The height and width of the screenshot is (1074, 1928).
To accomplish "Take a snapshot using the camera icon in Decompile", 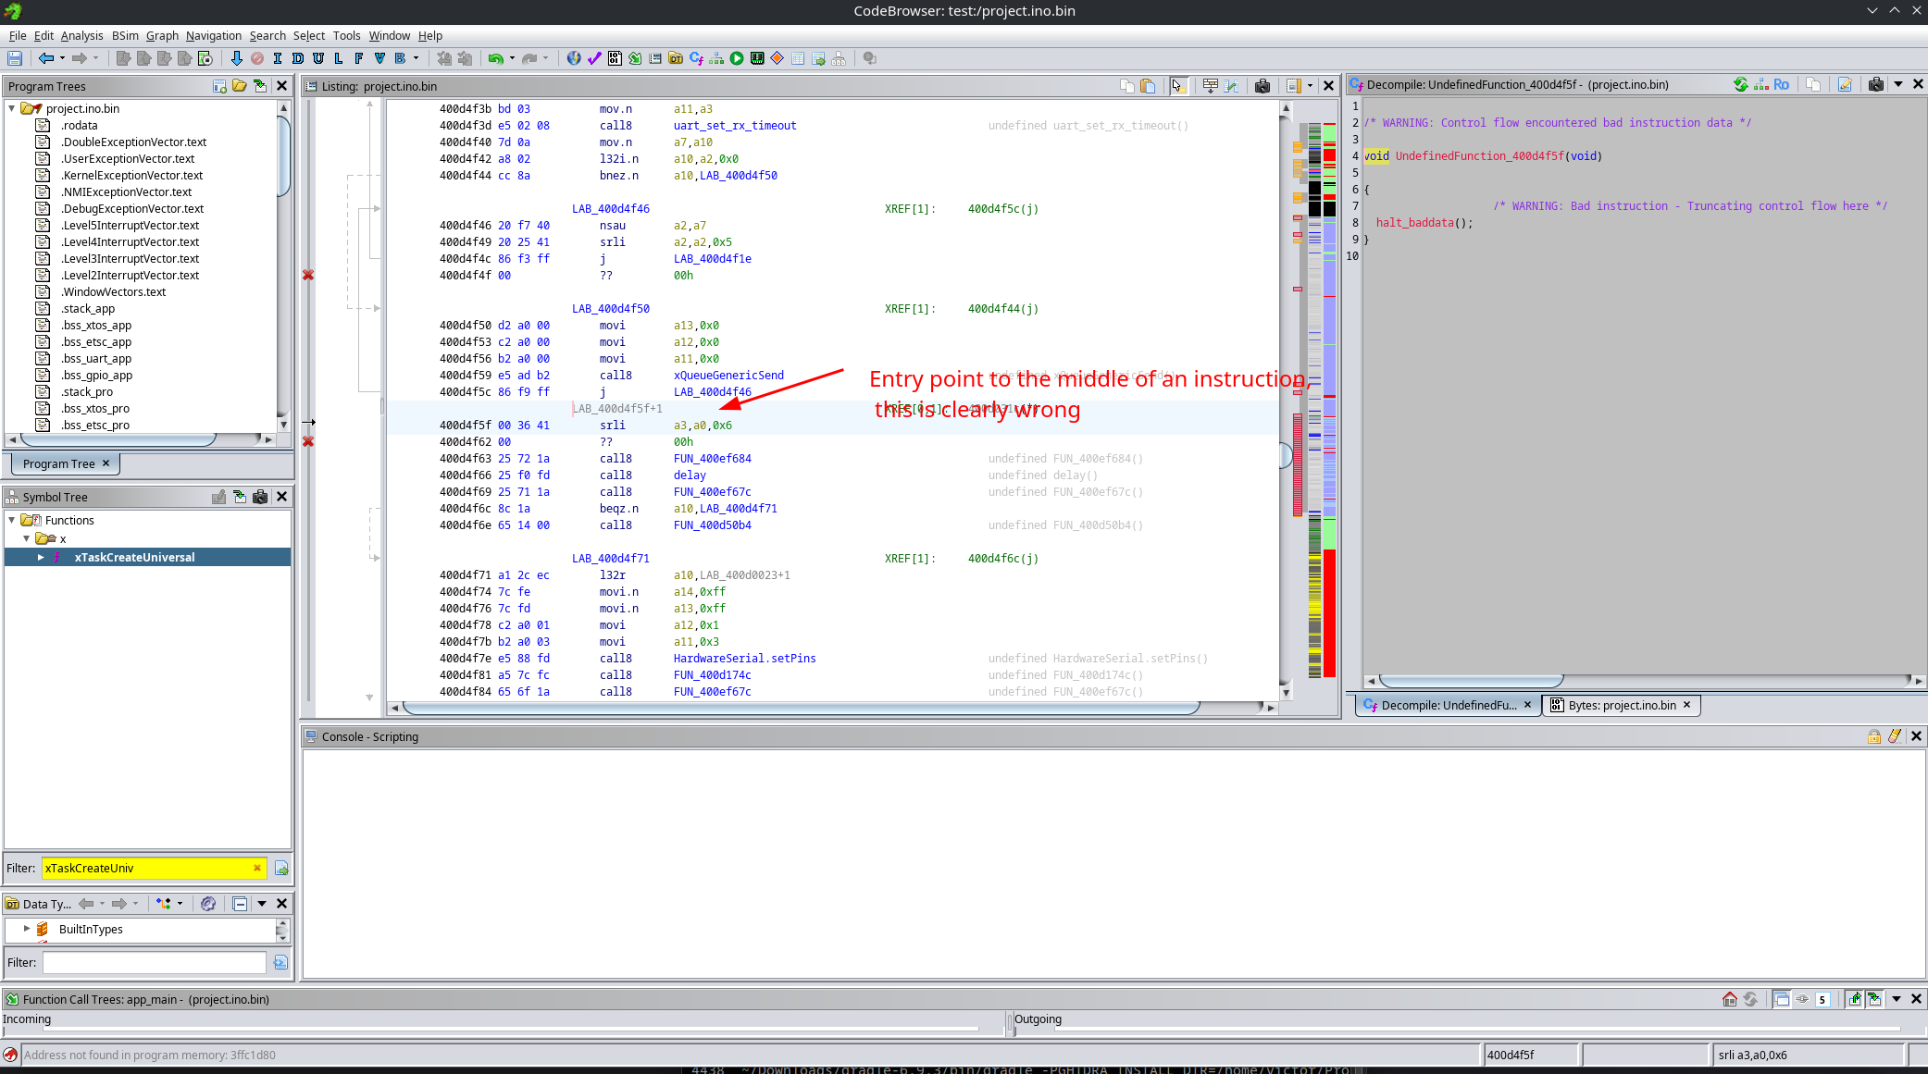I will pyautogui.click(x=1876, y=84).
